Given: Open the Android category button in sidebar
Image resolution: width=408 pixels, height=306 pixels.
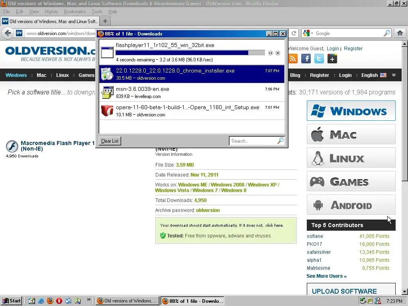Looking at the screenshot, I should [351, 205].
